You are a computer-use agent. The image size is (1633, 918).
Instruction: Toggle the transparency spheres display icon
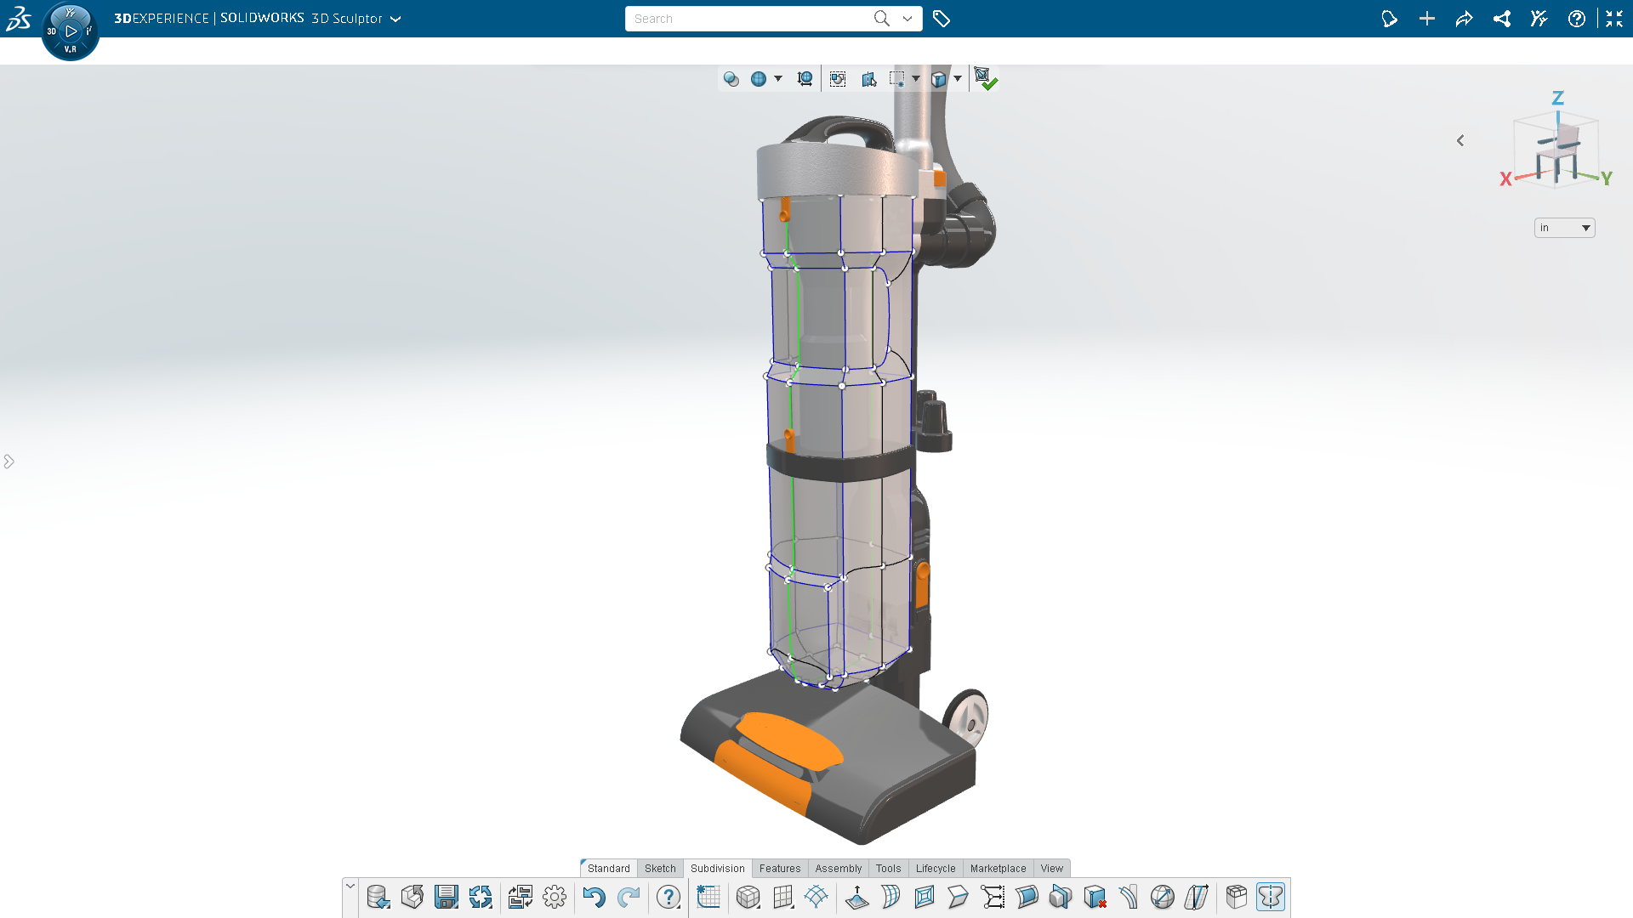coord(731,79)
